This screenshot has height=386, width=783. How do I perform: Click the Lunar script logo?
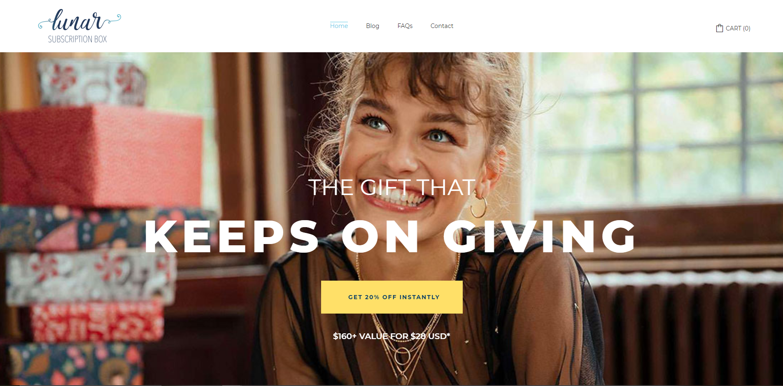[x=79, y=20]
